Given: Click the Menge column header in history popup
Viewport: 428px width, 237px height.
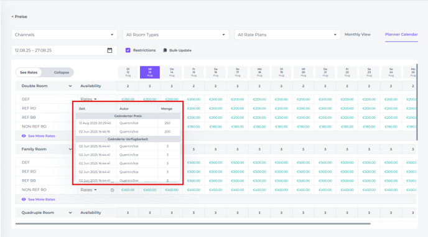Looking at the screenshot, I should click(167, 109).
